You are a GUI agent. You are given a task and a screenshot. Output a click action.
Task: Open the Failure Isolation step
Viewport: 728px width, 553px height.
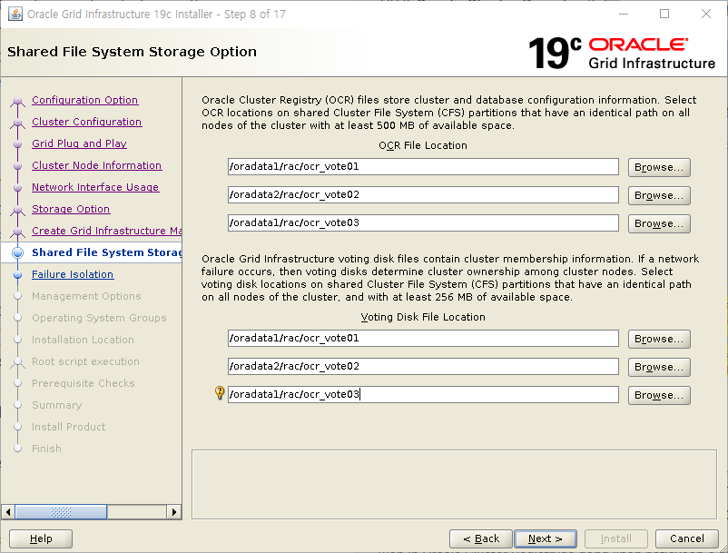73,274
